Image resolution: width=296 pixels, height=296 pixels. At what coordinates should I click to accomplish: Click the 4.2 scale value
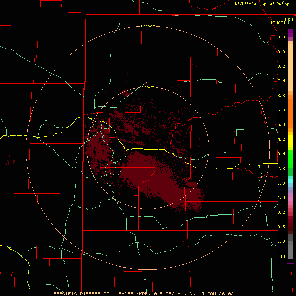click(x=281, y=139)
